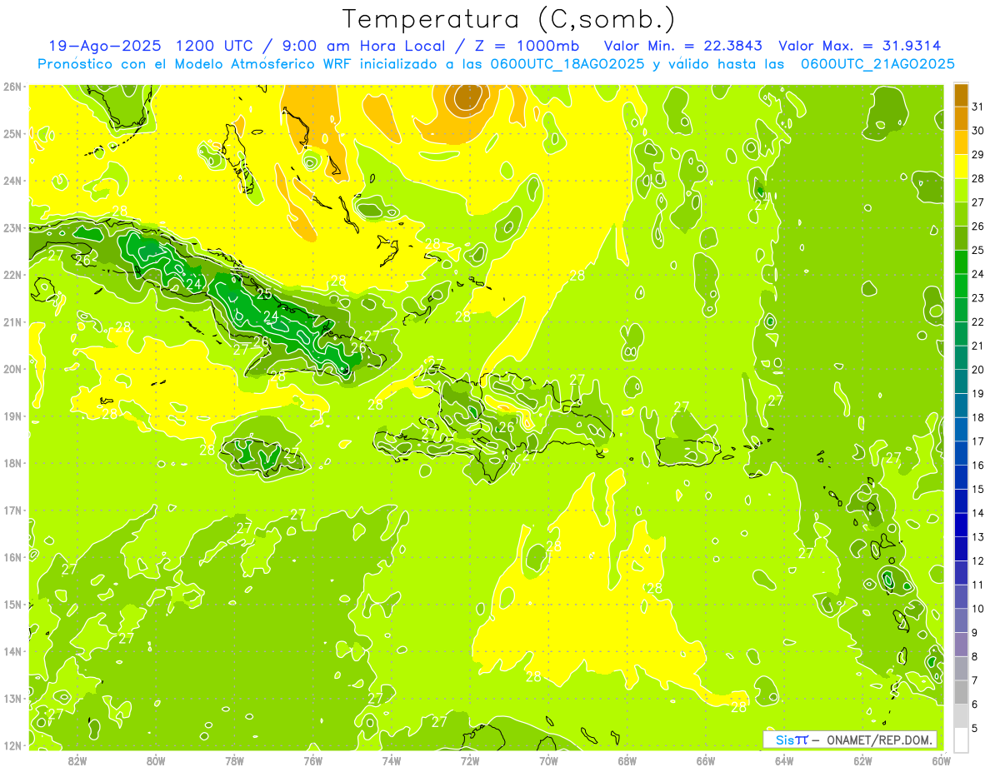Click the 18N latitude axis label
Screen dimensions: 1000x772
click(12, 463)
